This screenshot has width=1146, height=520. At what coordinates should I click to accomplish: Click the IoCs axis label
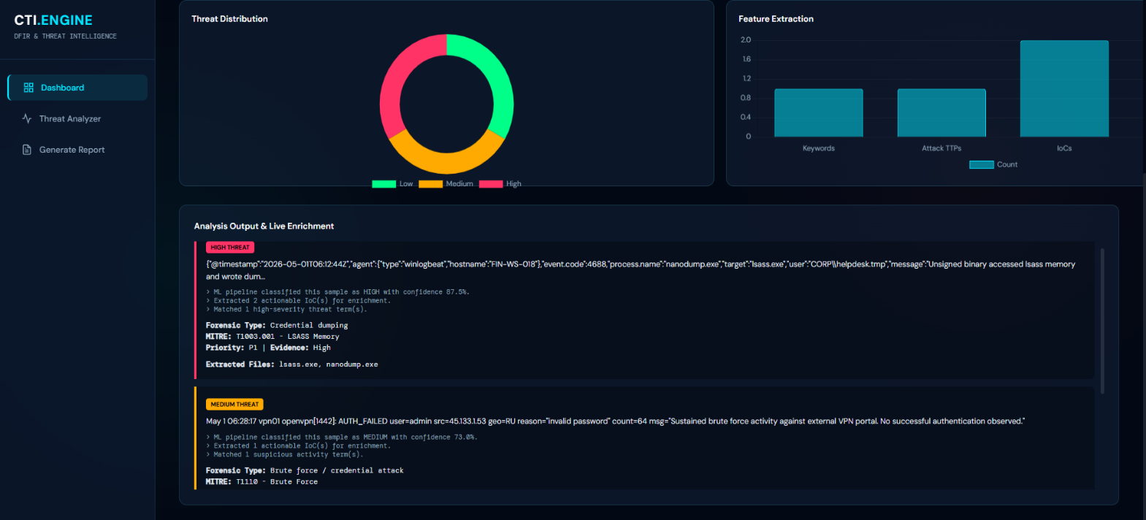[1064, 148]
